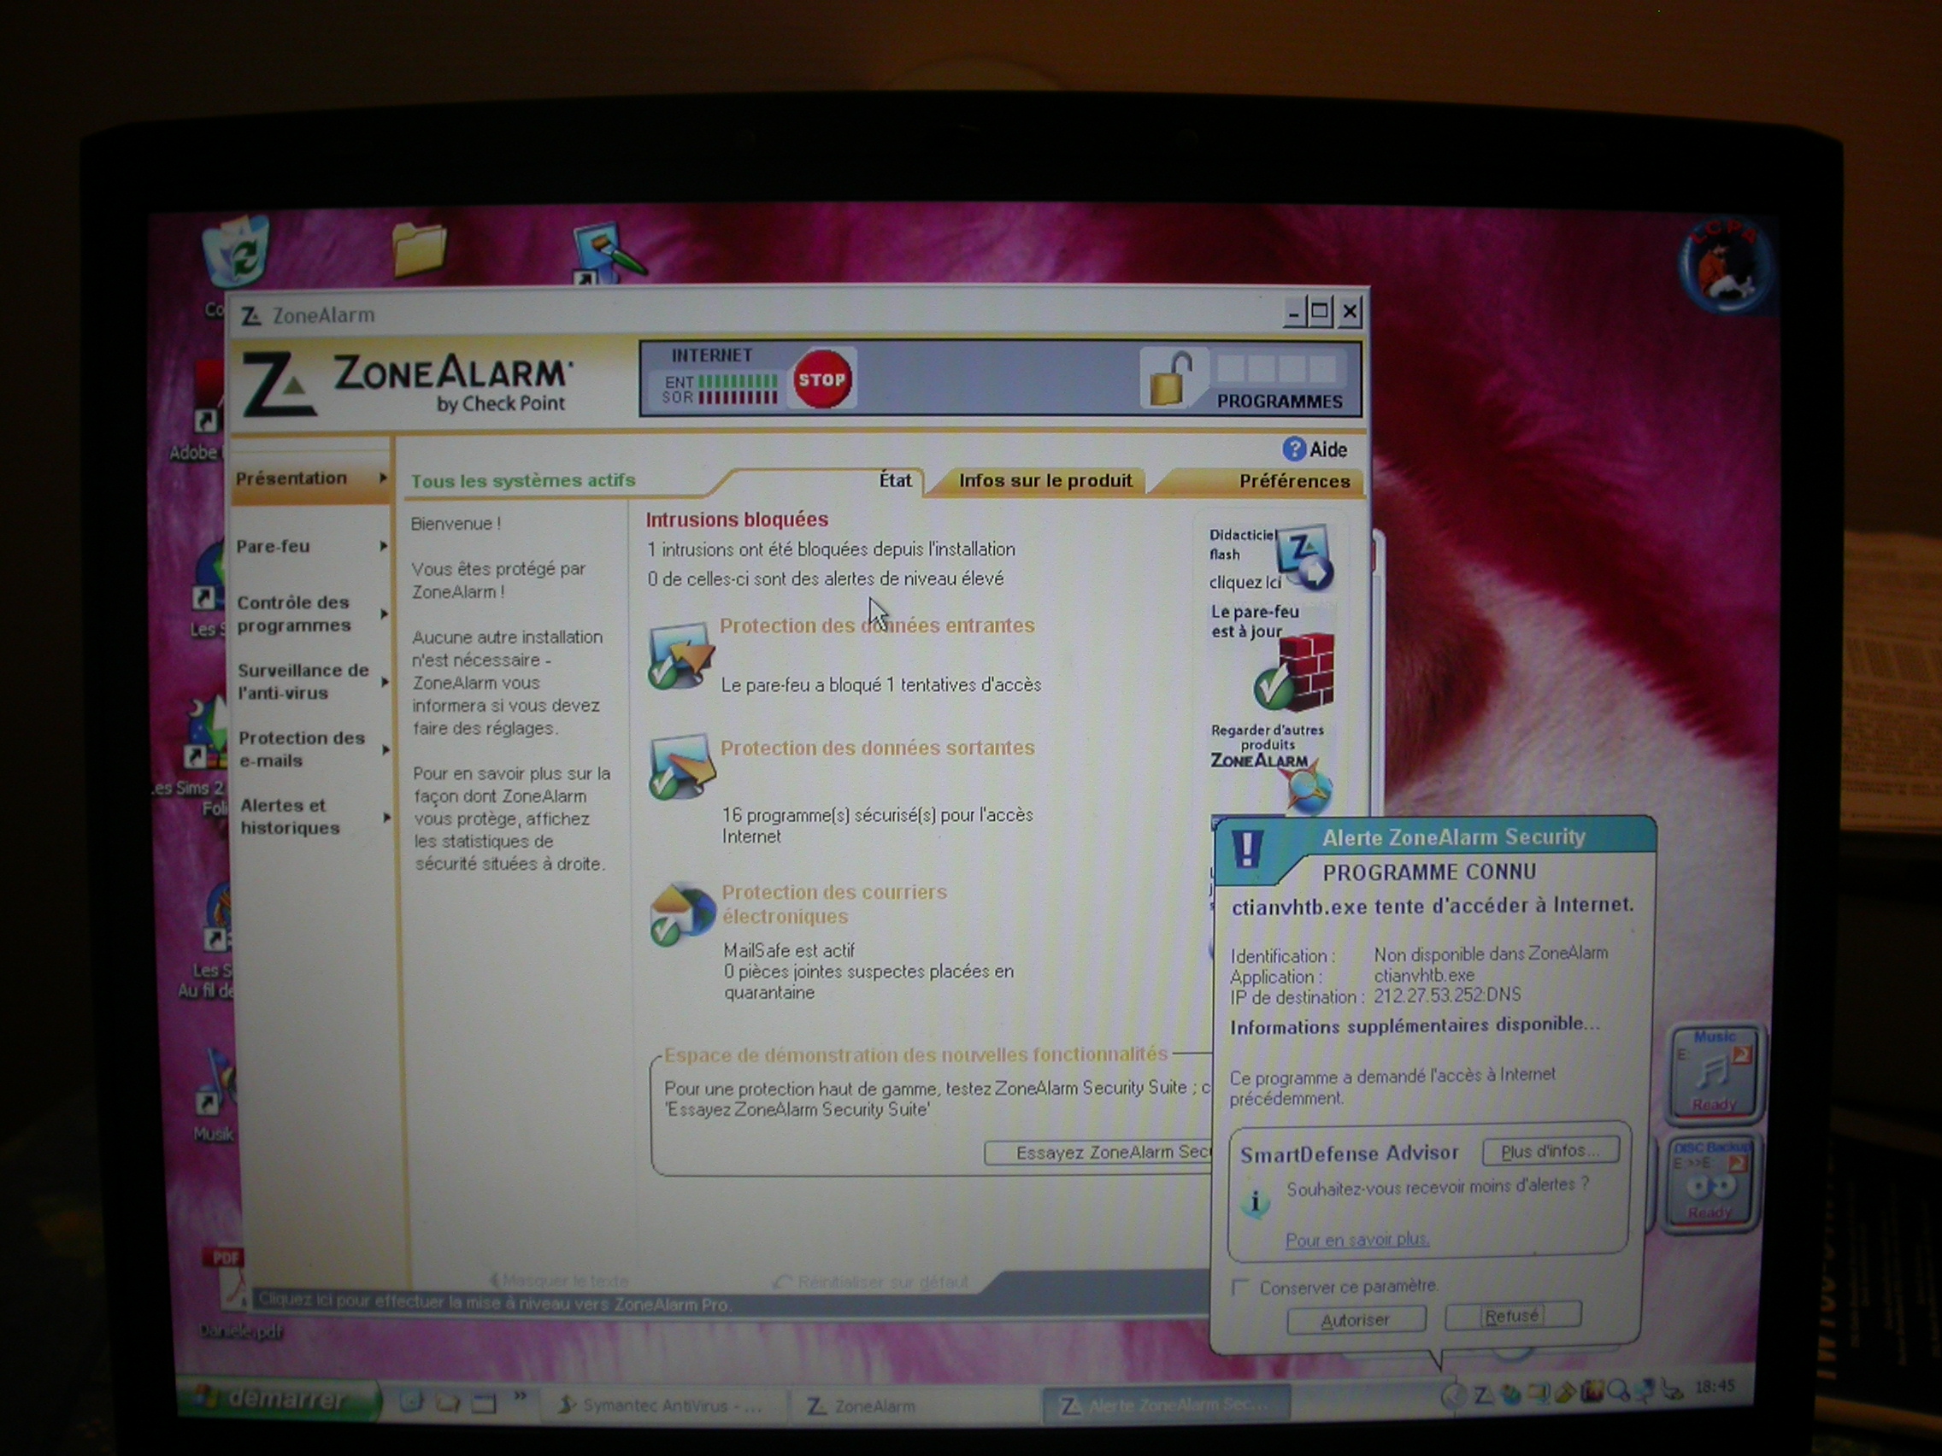Click the firewall brick wall icon
Image resolution: width=1942 pixels, height=1456 pixels.
[1295, 672]
